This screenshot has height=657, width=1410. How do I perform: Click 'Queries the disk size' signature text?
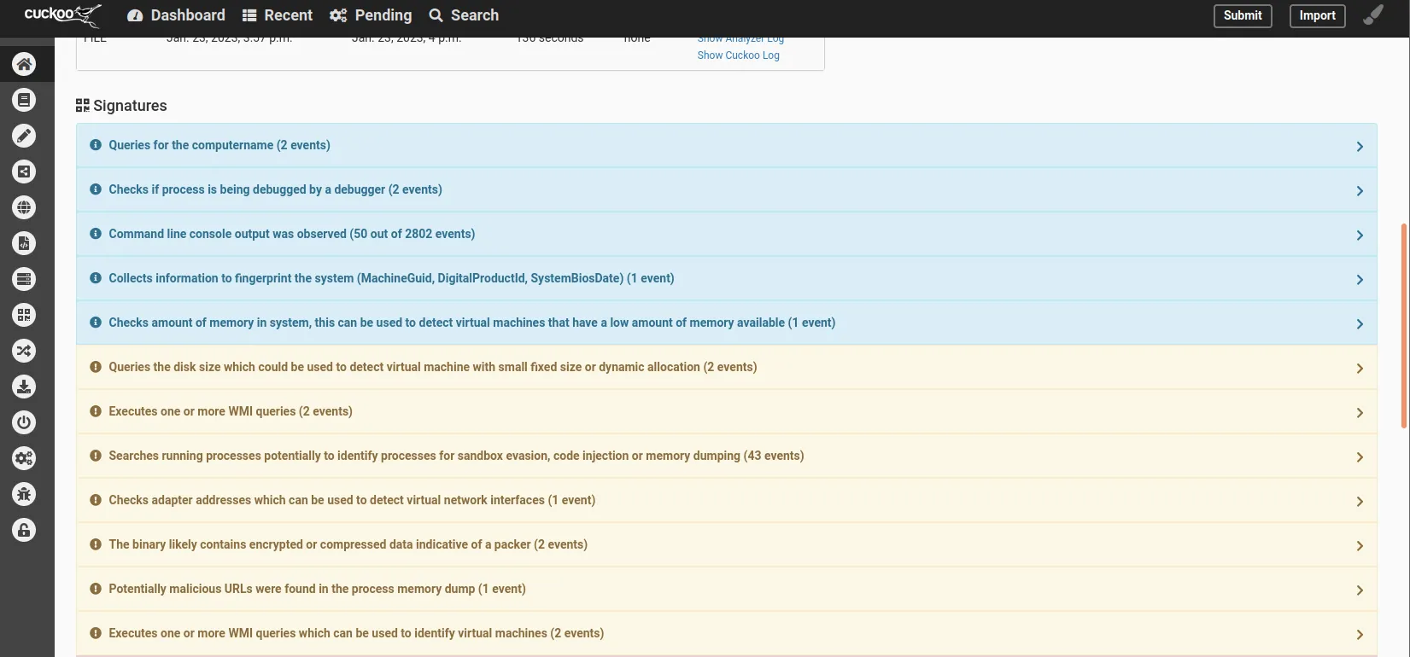[x=433, y=367]
